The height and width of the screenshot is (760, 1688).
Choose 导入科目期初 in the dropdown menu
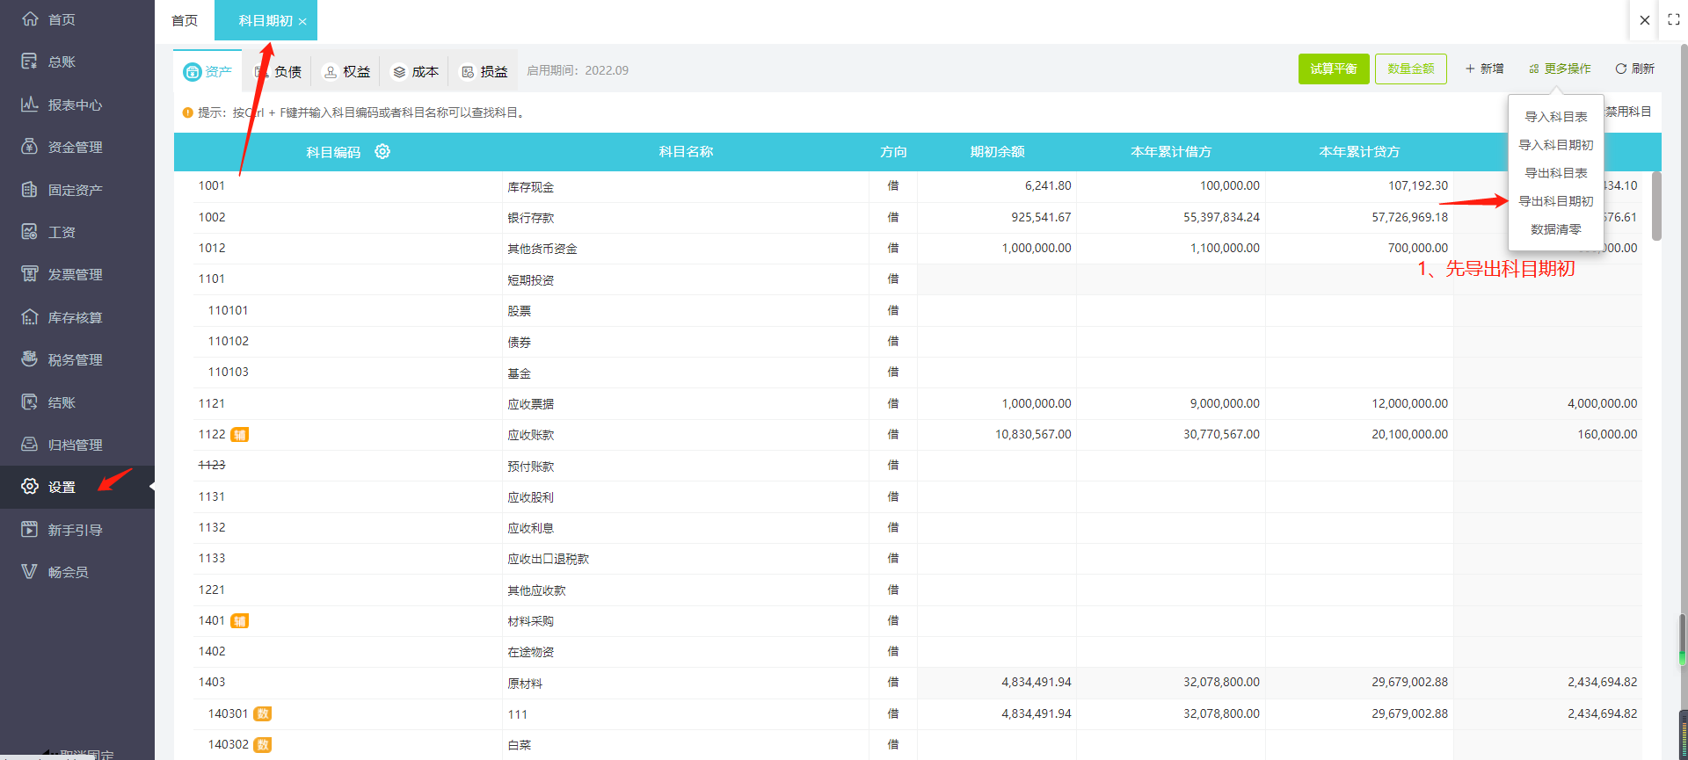1555,145
